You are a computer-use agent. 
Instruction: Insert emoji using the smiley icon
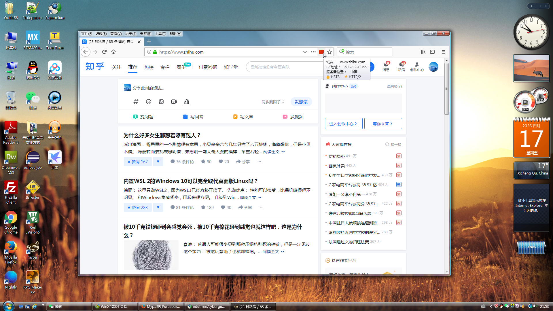pyautogui.click(x=149, y=102)
